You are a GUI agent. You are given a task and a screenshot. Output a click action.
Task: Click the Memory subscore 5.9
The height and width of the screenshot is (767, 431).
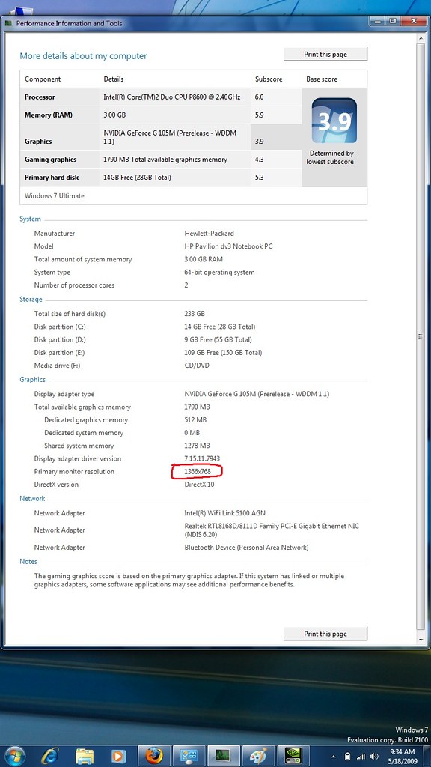click(x=259, y=115)
